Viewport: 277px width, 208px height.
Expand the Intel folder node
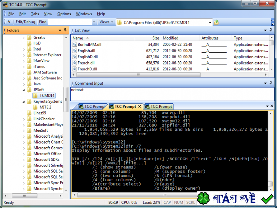24,49
